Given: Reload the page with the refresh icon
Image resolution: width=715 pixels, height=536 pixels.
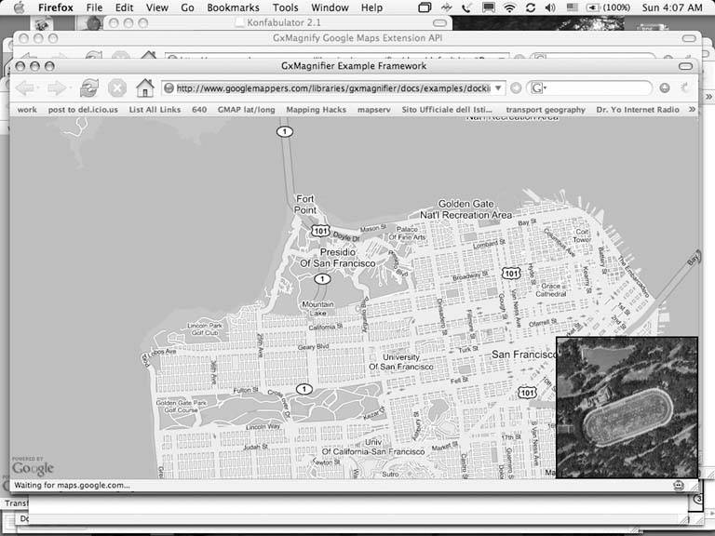Looking at the screenshot, I should (x=88, y=87).
